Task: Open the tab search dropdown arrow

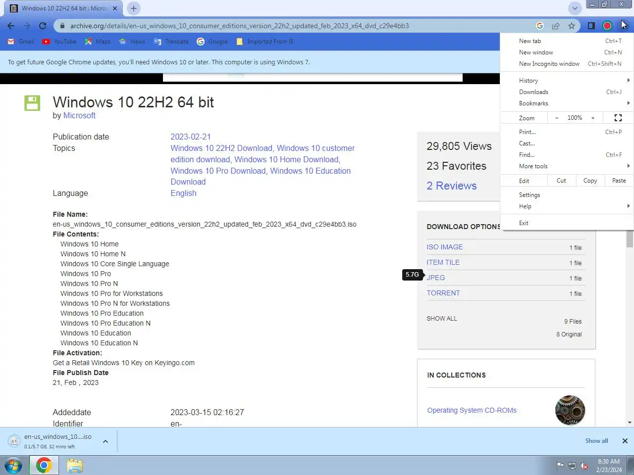Action: (x=575, y=8)
